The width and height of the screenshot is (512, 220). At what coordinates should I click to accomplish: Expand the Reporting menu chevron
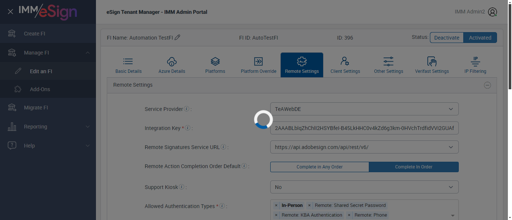[x=88, y=127]
